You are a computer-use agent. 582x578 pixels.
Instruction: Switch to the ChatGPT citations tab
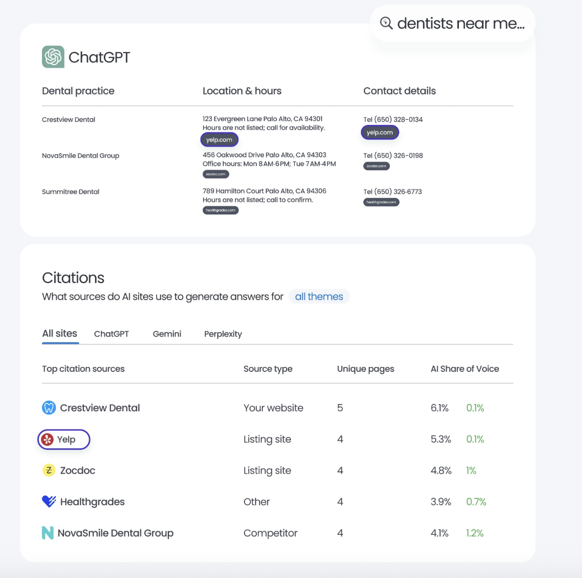click(x=112, y=334)
